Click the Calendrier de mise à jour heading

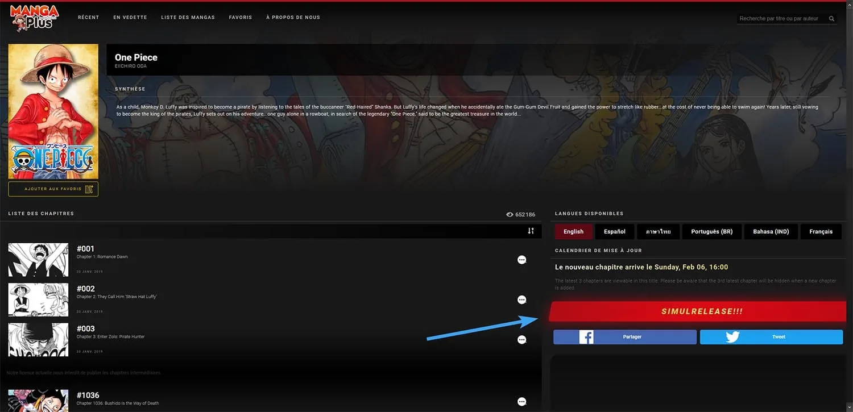pyautogui.click(x=598, y=251)
